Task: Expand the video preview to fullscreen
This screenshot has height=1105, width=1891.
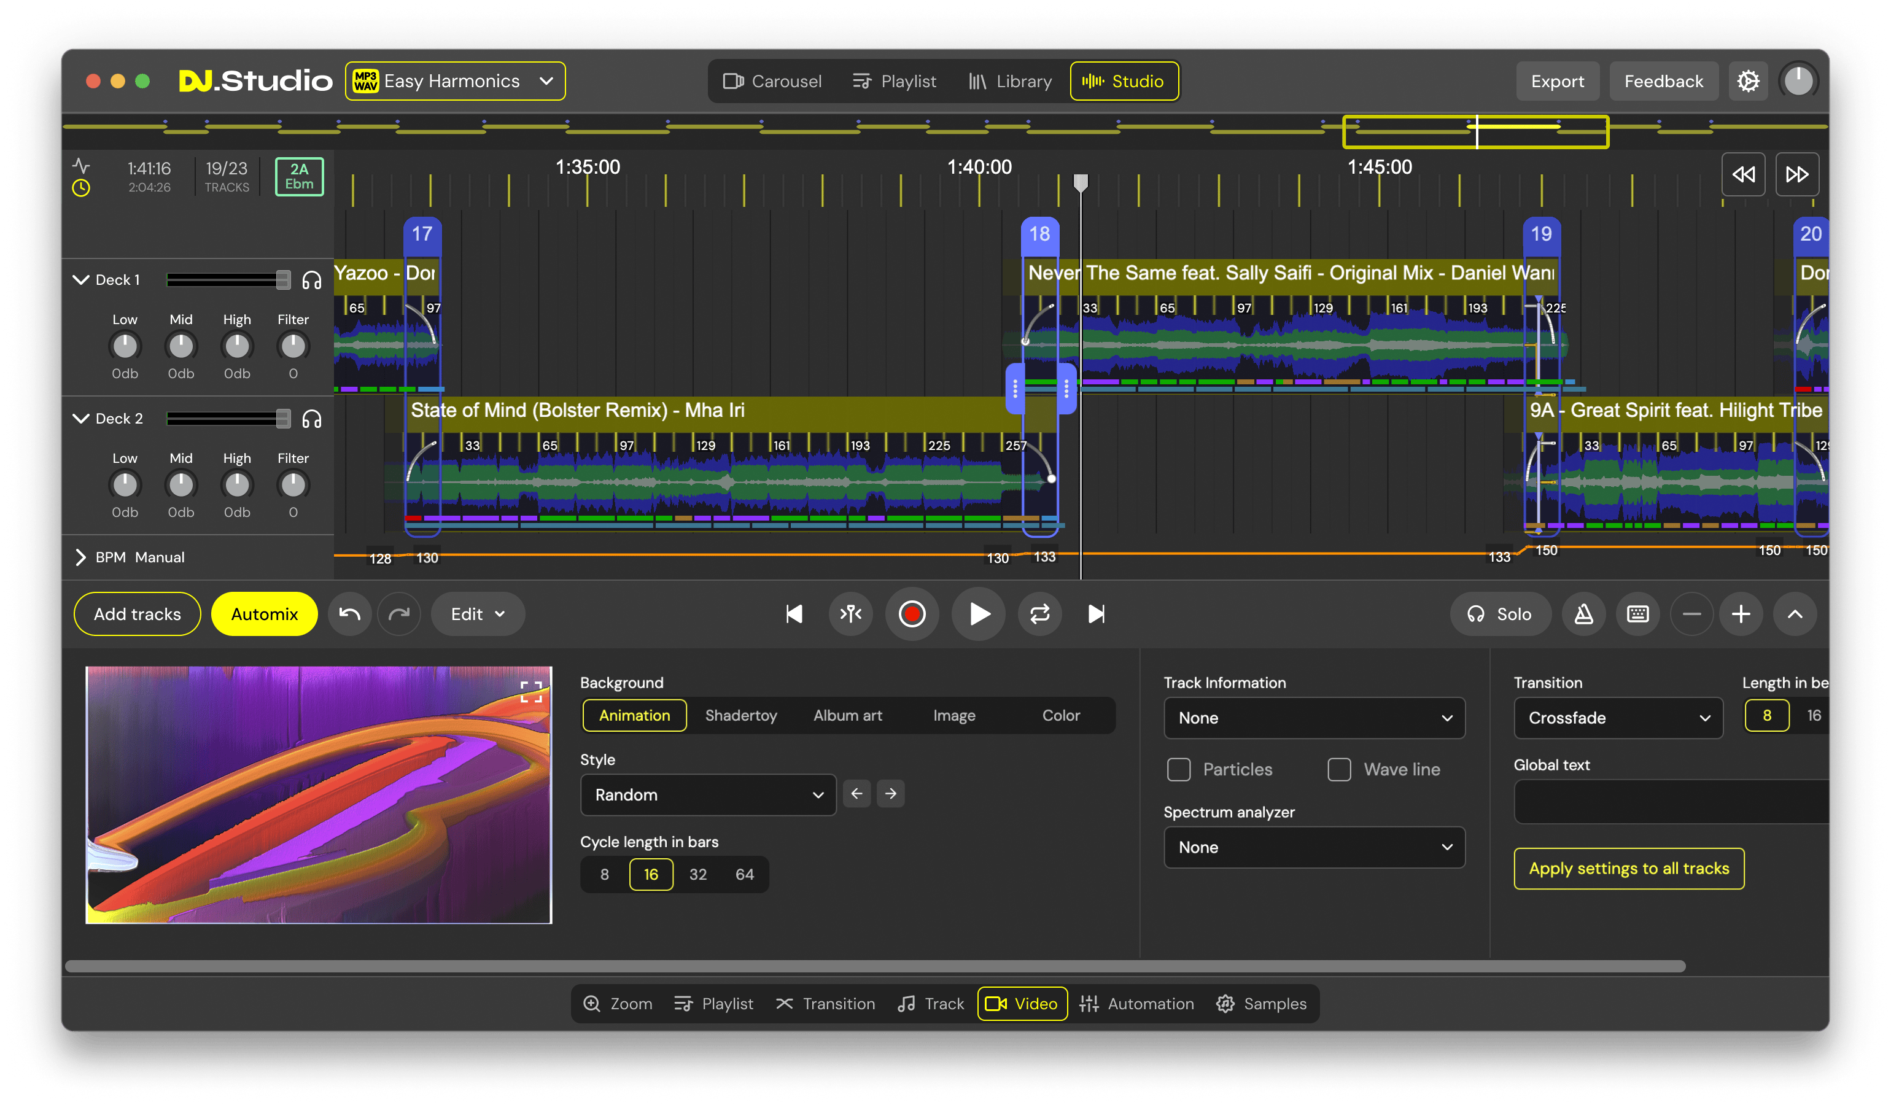Action: point(530,692)
